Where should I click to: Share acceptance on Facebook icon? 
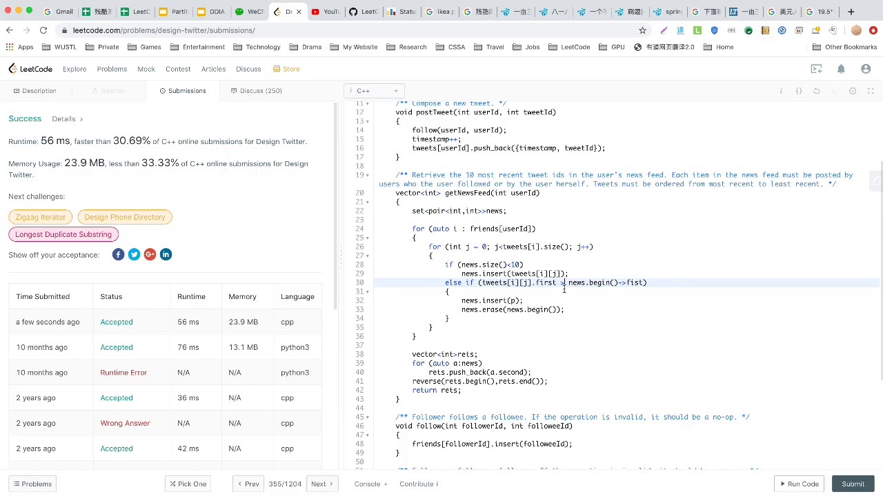(x=118, y=255)
